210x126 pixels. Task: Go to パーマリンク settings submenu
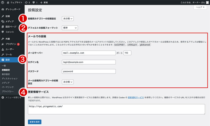point(8,87)
